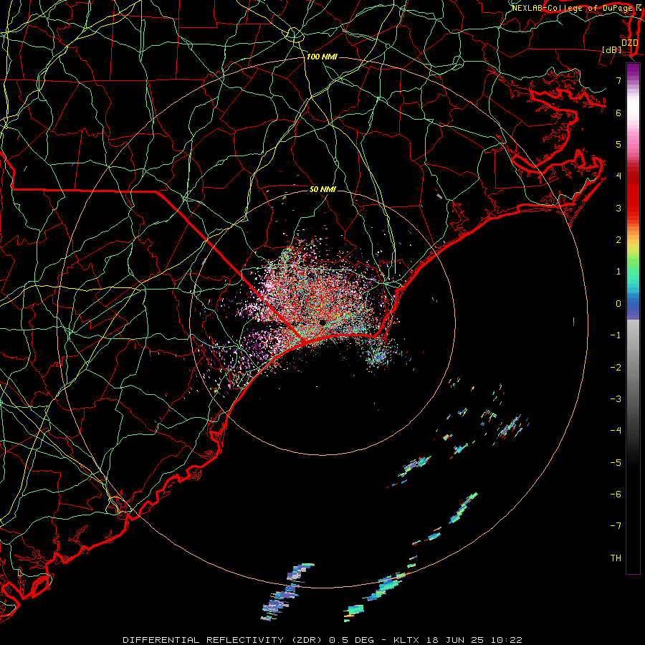Click the "-6" value on the dB scale
Viewport: 645px width, 645px height.
tap(616, 494)
